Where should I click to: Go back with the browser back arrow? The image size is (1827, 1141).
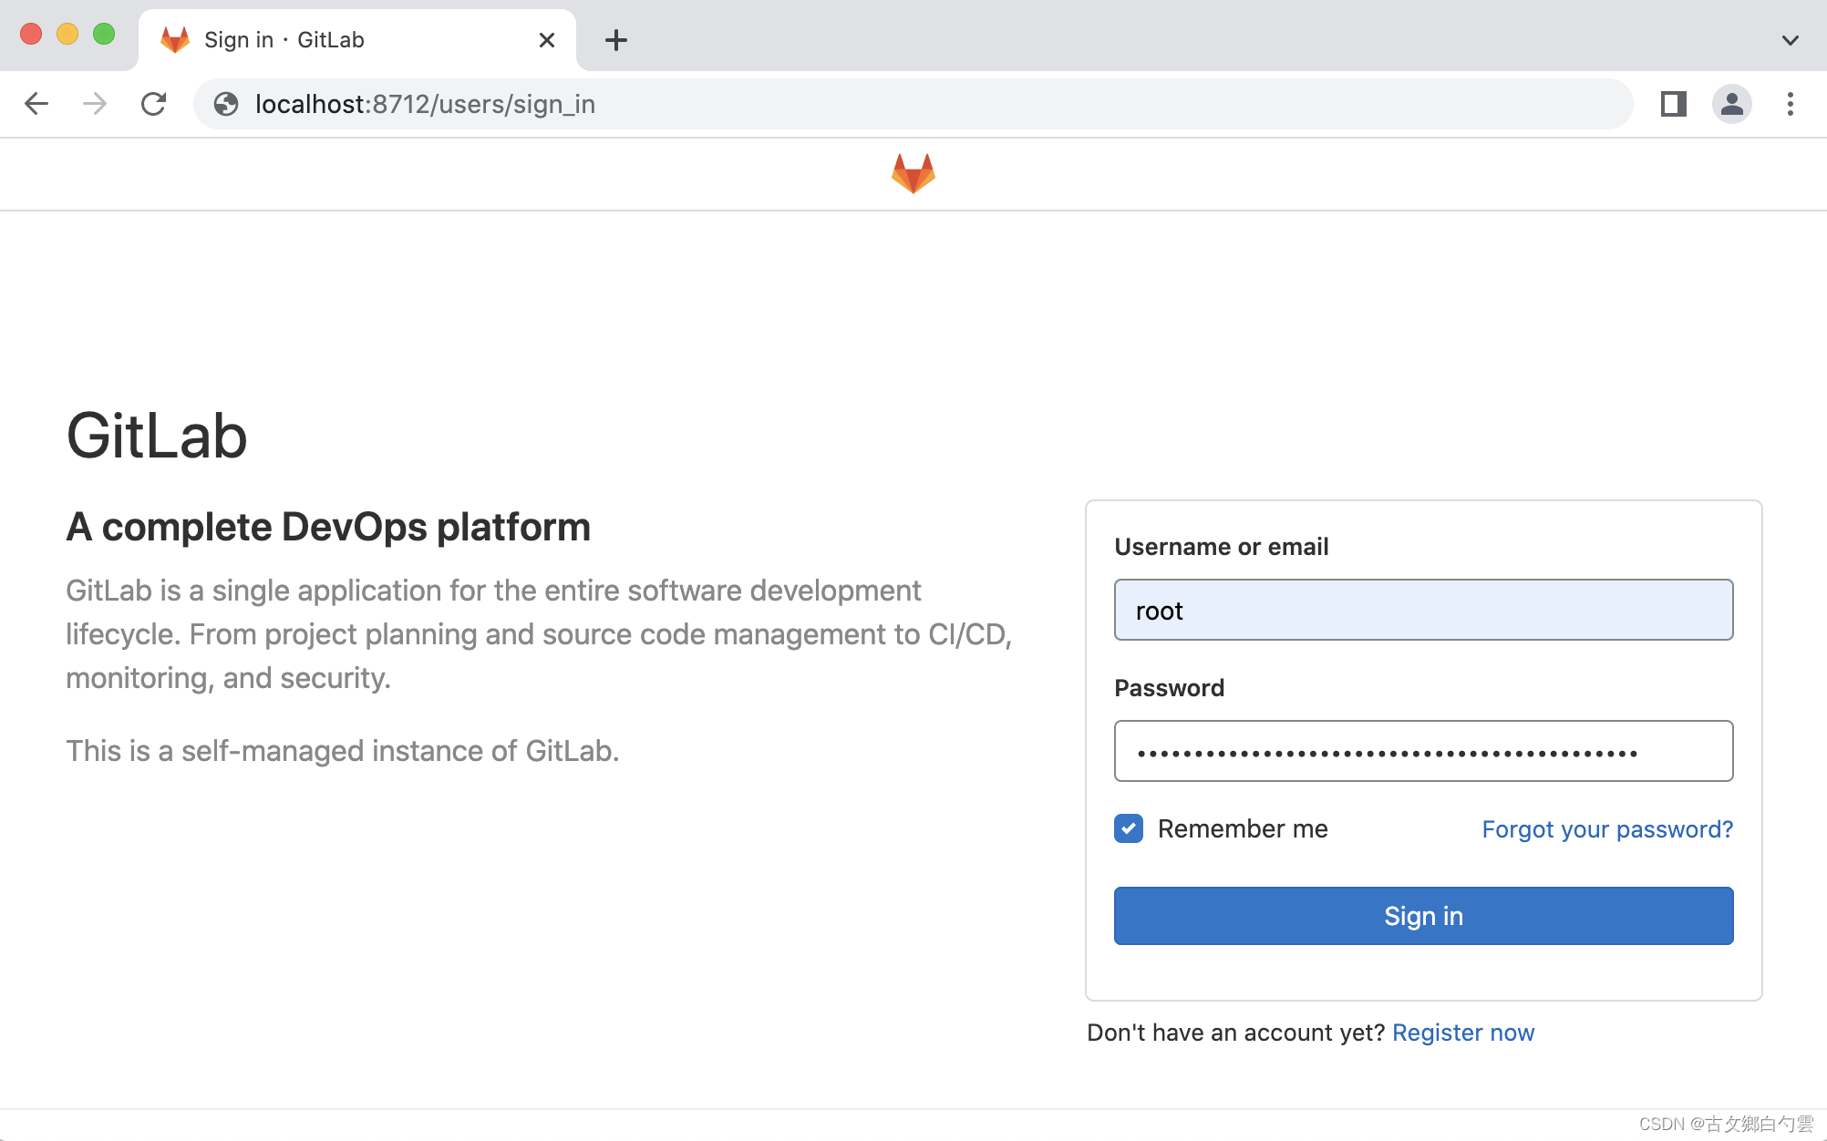click(x=36, y=104)
